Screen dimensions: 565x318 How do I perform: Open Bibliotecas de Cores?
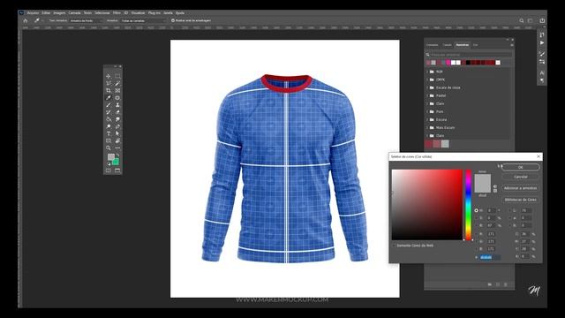(x=520, y=200)
